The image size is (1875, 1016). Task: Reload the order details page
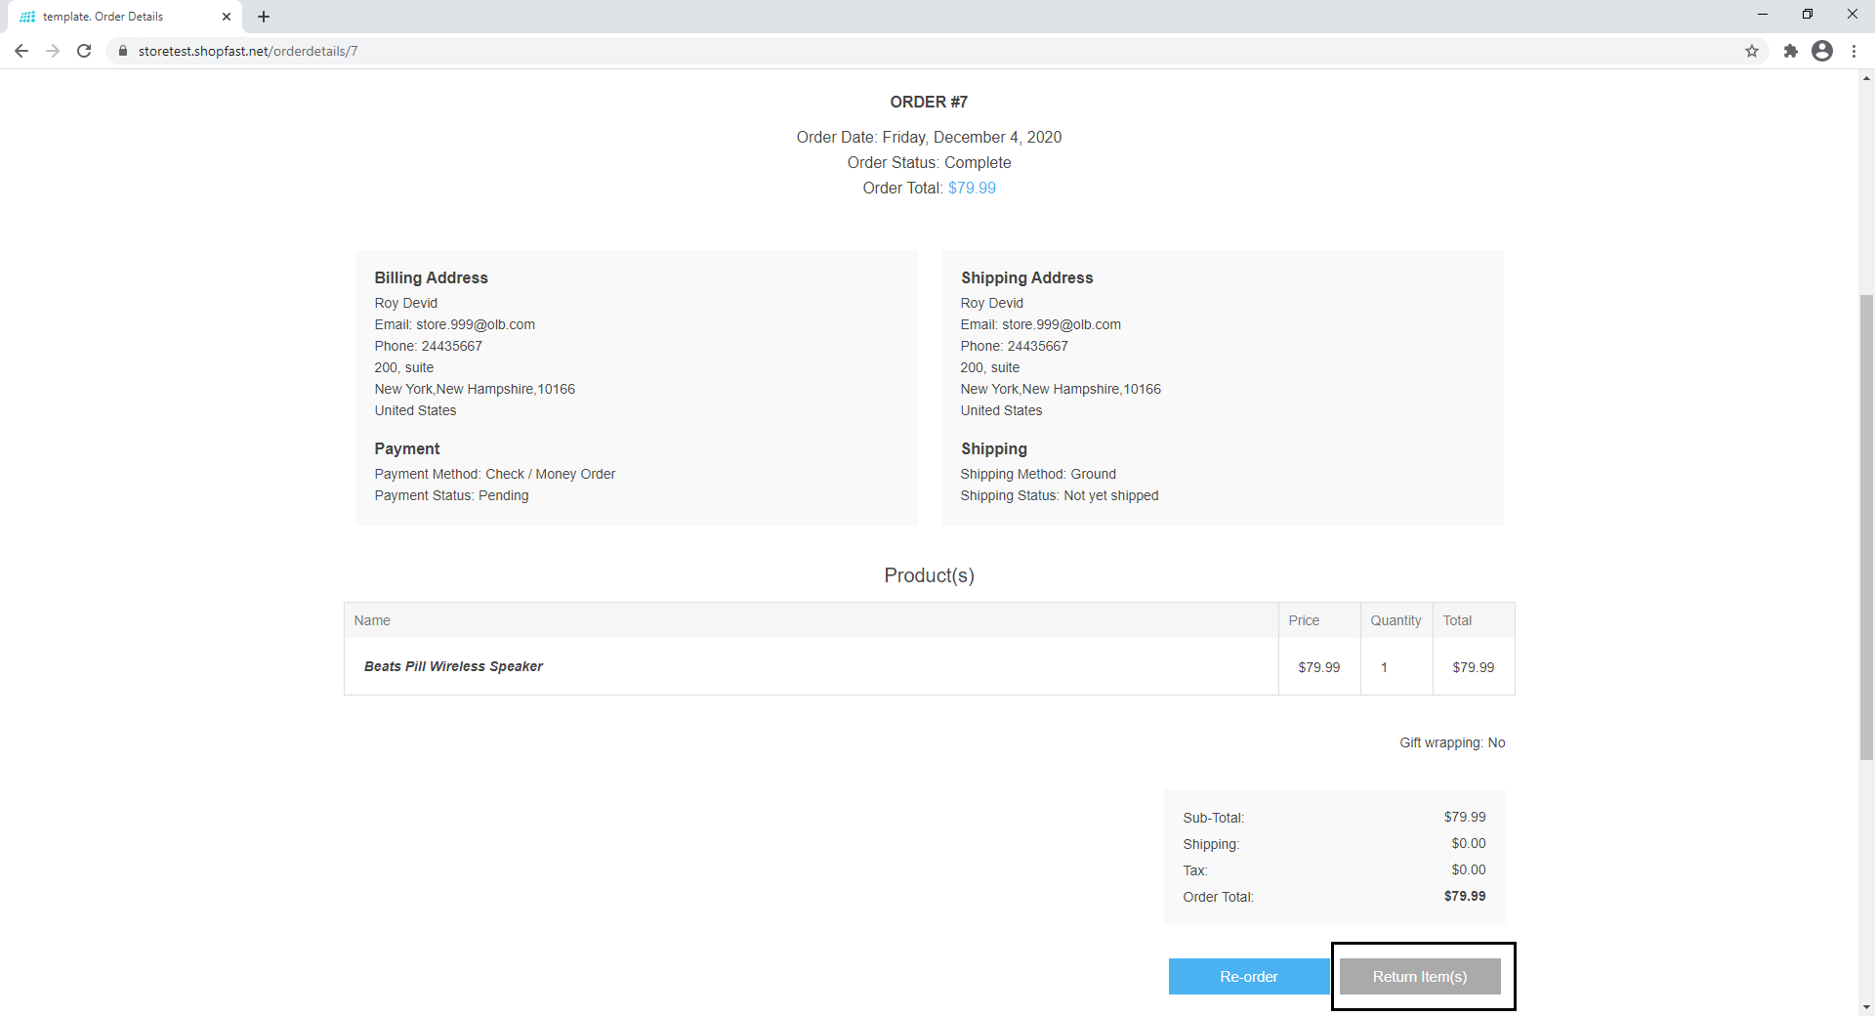84,51
